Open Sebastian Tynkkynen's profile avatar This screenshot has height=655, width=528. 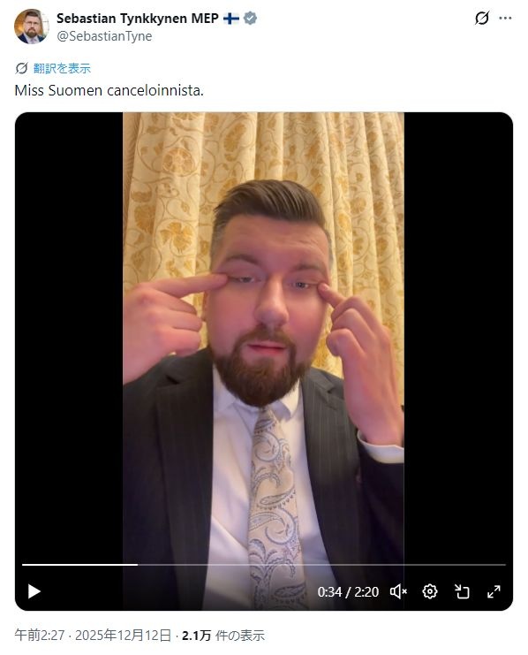[x=31, y=27]
